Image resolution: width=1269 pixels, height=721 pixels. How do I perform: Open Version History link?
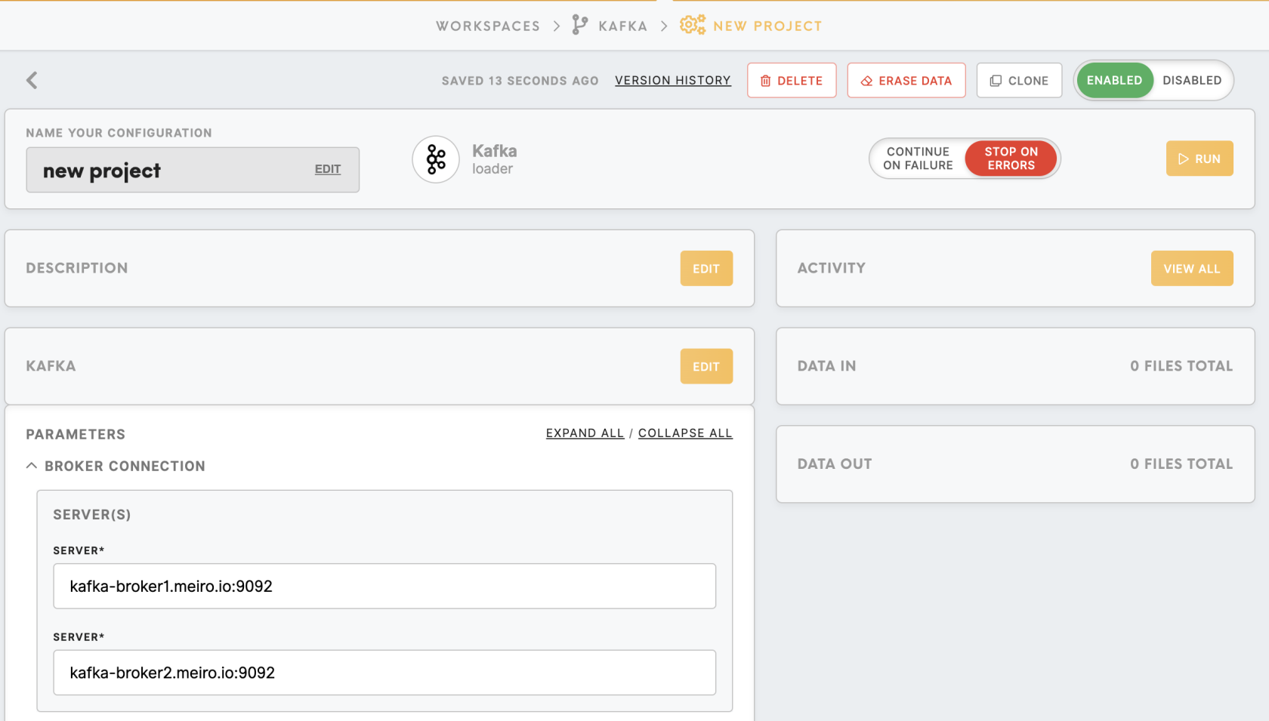point(673,80)
